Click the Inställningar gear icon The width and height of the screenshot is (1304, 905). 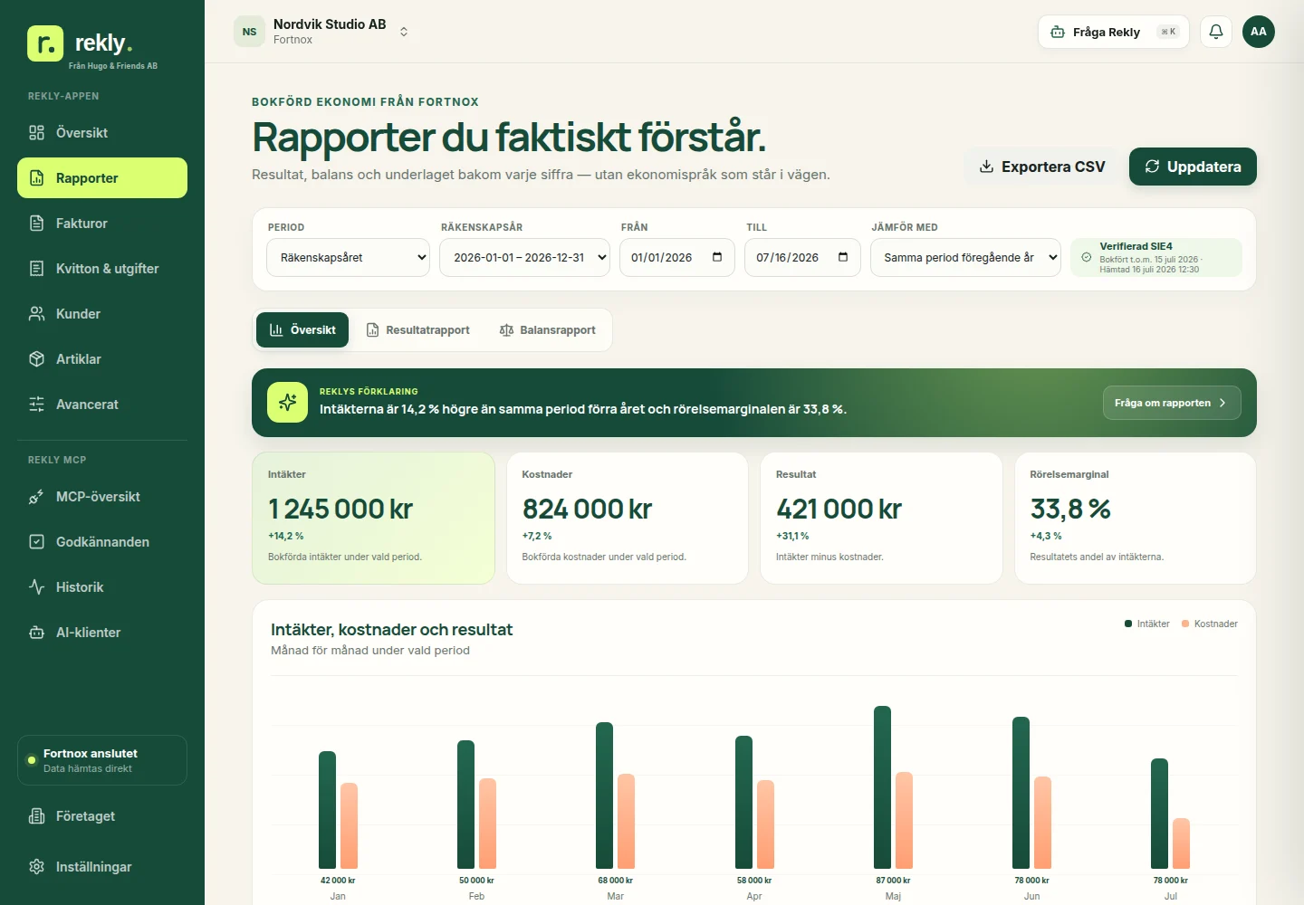[x=36, y=867]
